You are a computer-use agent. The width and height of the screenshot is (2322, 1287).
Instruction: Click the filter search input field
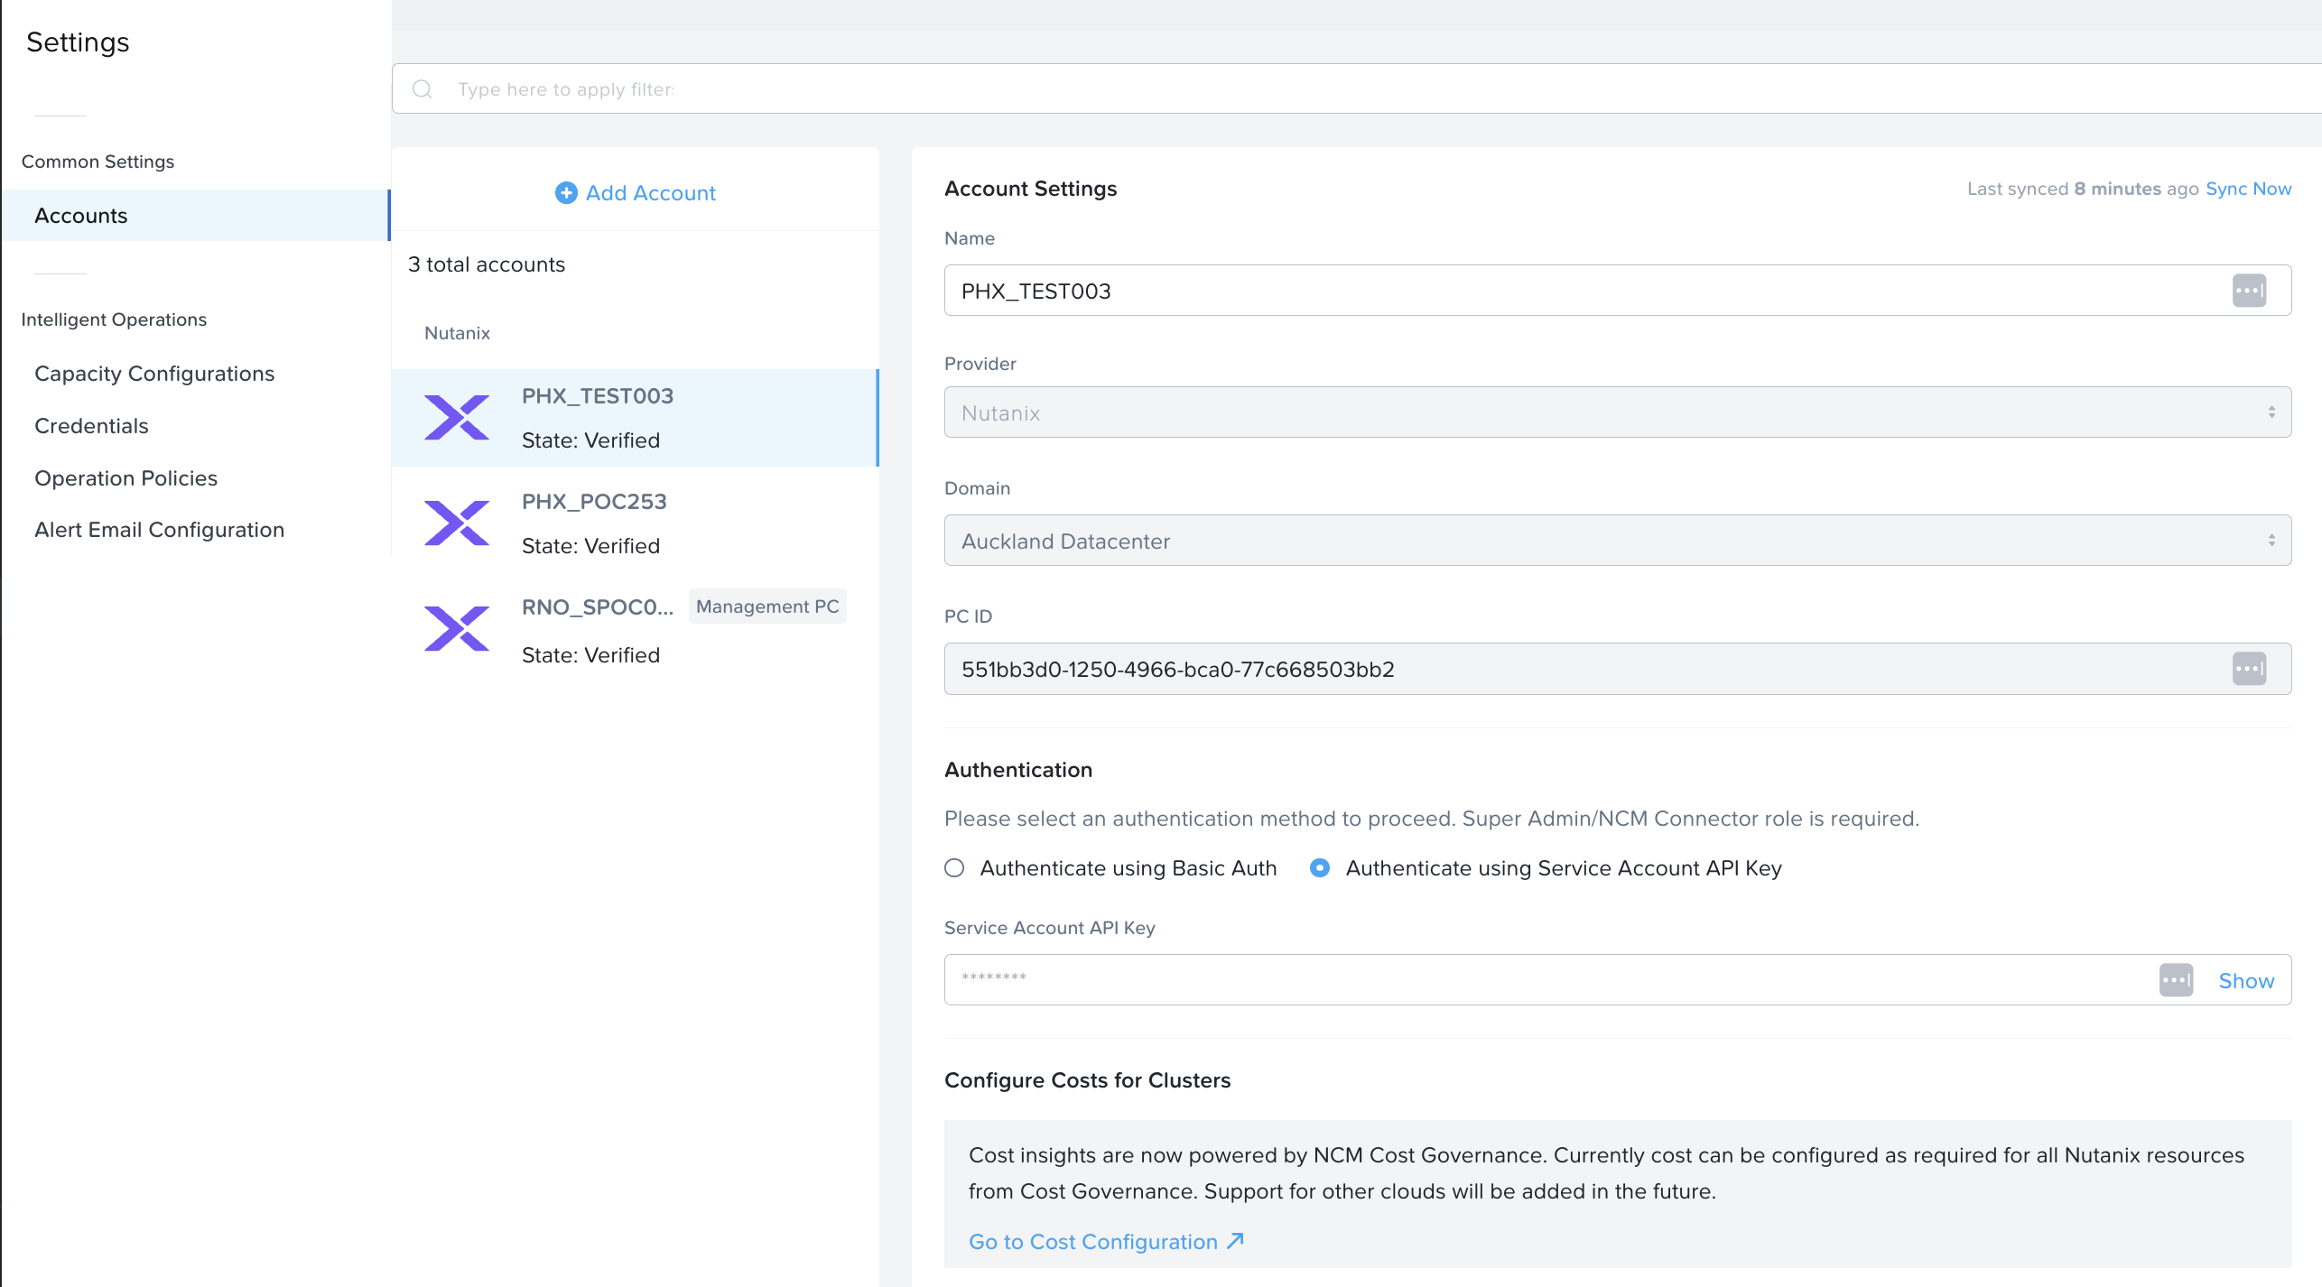click(1356, 89)
